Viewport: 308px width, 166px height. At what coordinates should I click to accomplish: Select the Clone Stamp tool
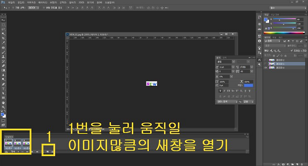pyautogui.click(x=3, y=57)
